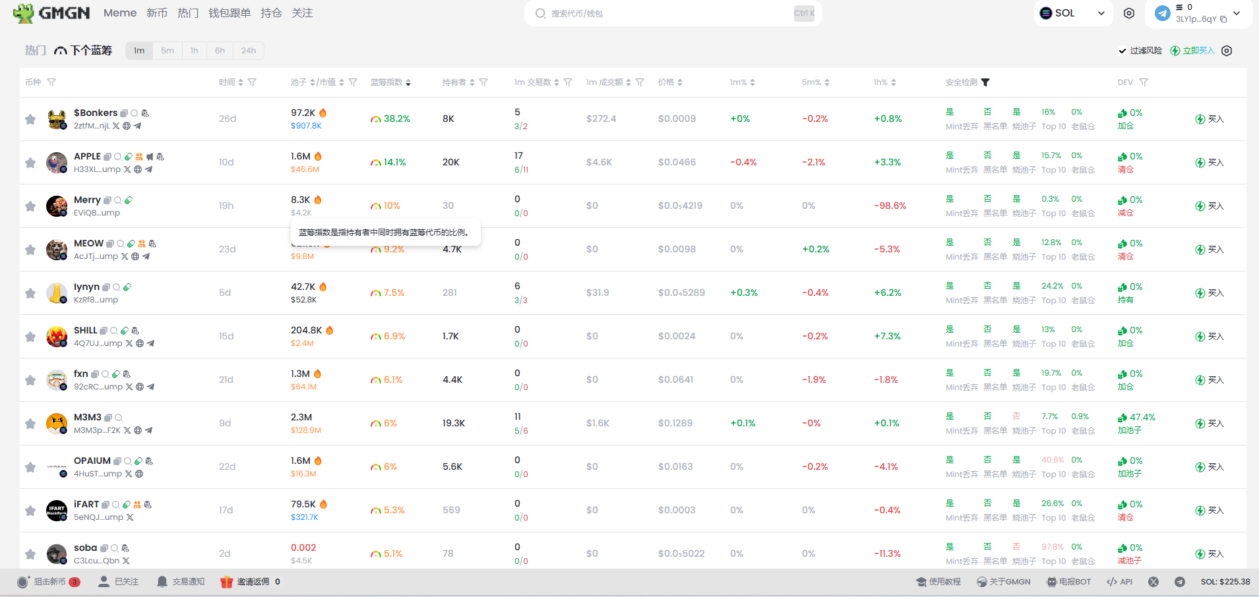
Task: Open quick buy settings gear beside 立即买入
Action: (x=1227, y=51)
